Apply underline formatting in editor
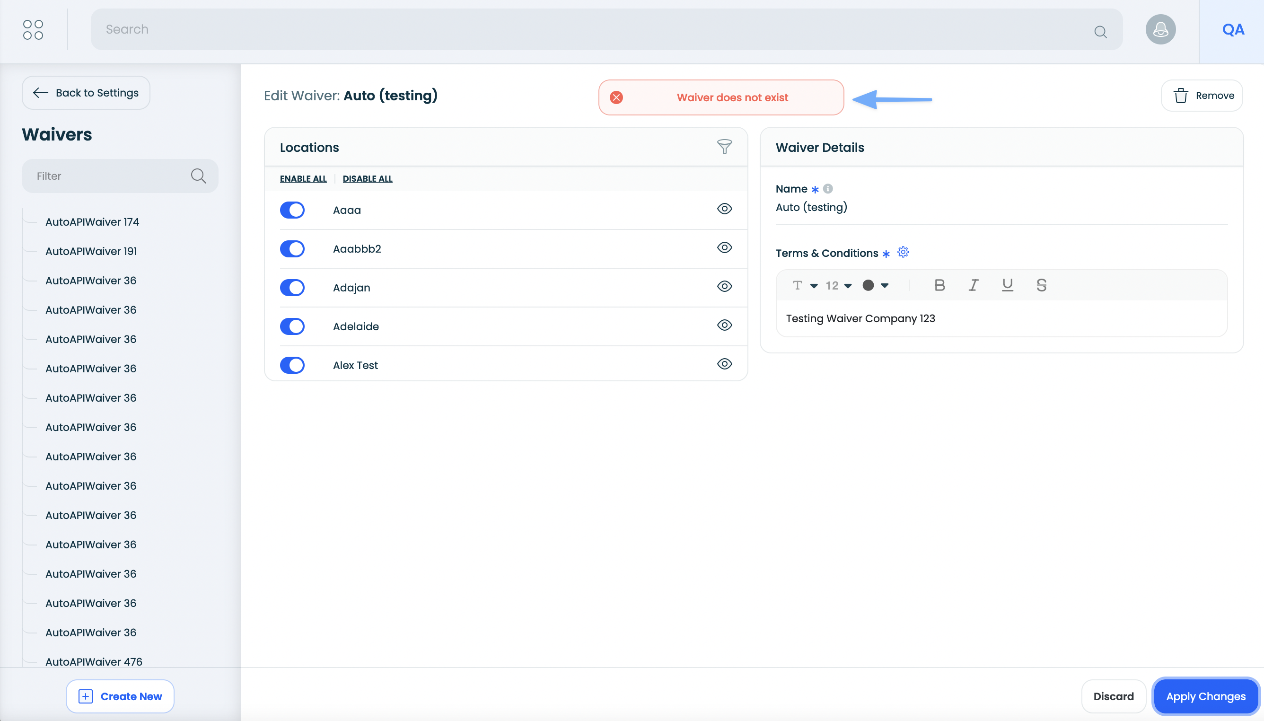 [x=1007, y=285]
